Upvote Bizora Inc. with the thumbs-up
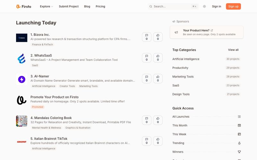257x160 pixels. pyautogui.click(x=158, y=37)
